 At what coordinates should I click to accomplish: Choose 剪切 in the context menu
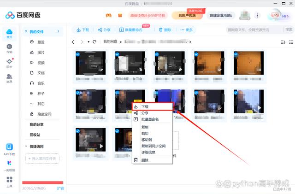tap(153, 134)
